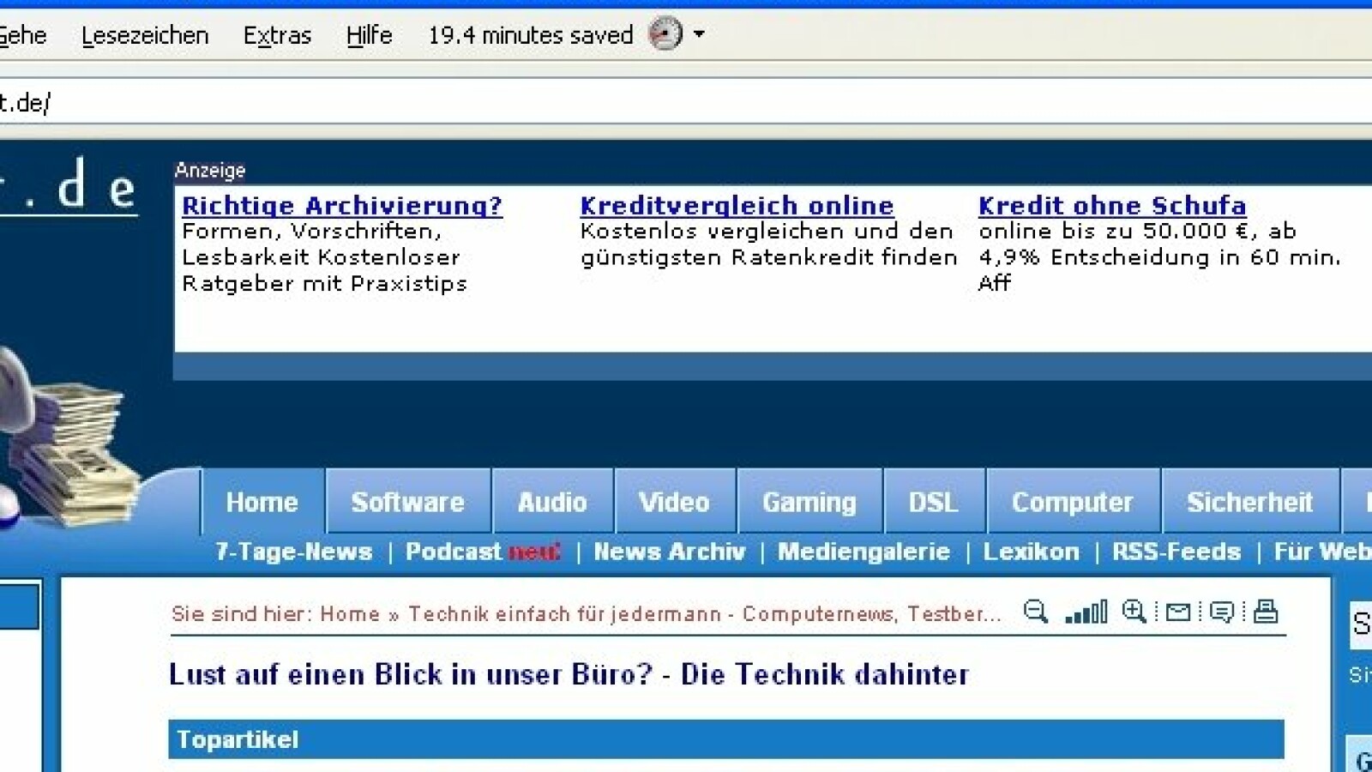The image size is (1372, 772).
Task: Click the Home breadcrumb link
Action: point(350,614)
